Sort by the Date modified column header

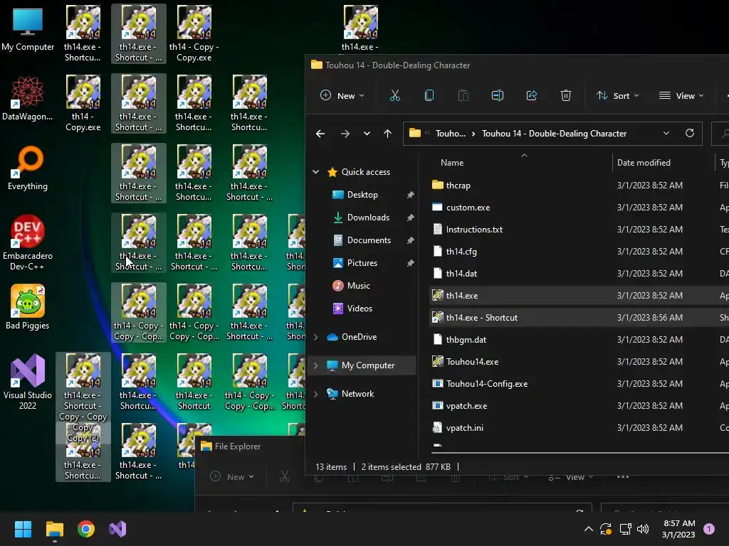click(644, 163)
